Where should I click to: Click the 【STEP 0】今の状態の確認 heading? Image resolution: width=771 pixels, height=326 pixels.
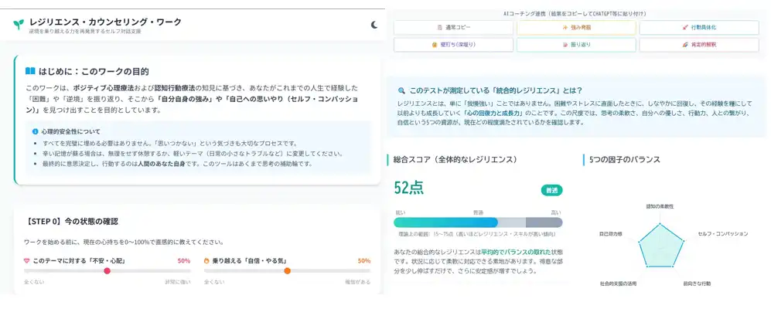coord(71,222)
